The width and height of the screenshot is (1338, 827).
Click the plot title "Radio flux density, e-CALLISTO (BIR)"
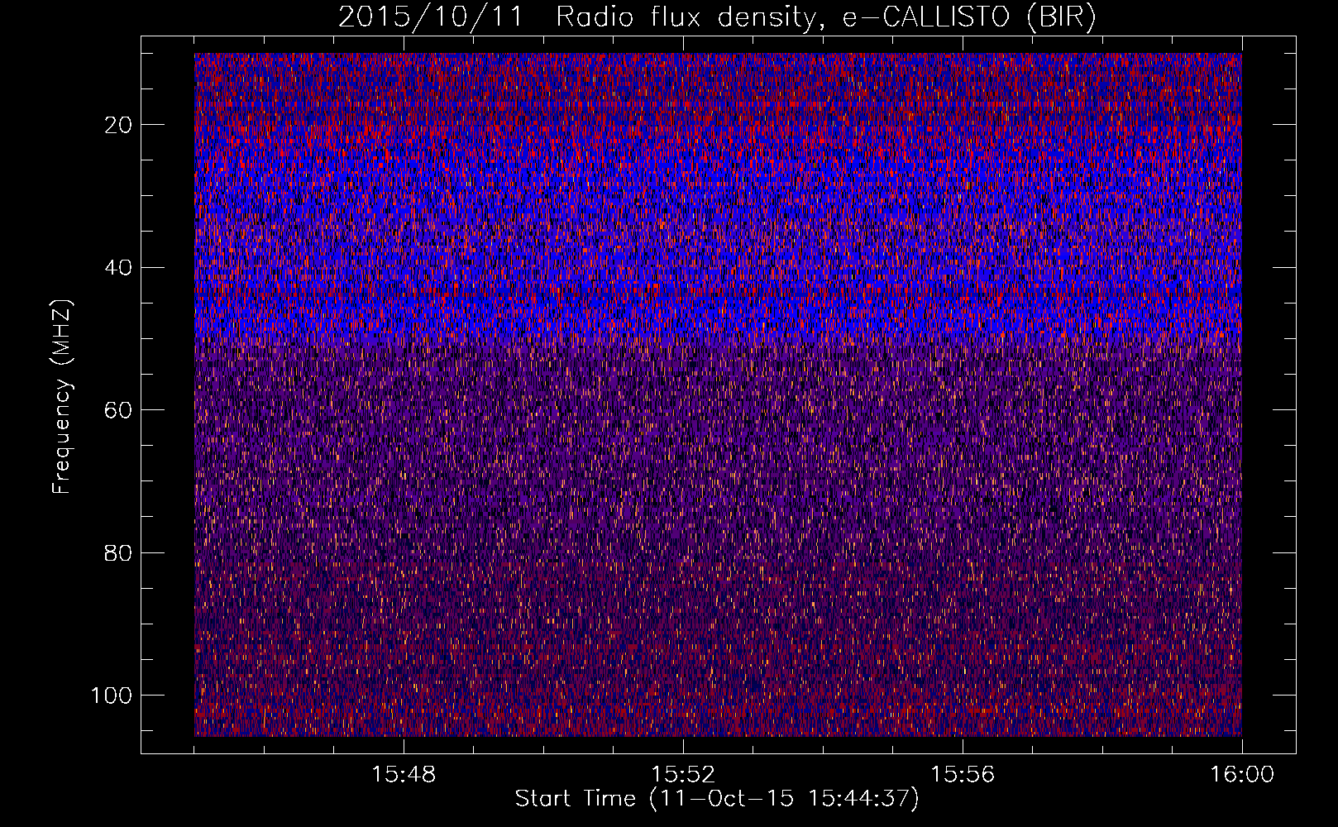click(x=825, y=17)
